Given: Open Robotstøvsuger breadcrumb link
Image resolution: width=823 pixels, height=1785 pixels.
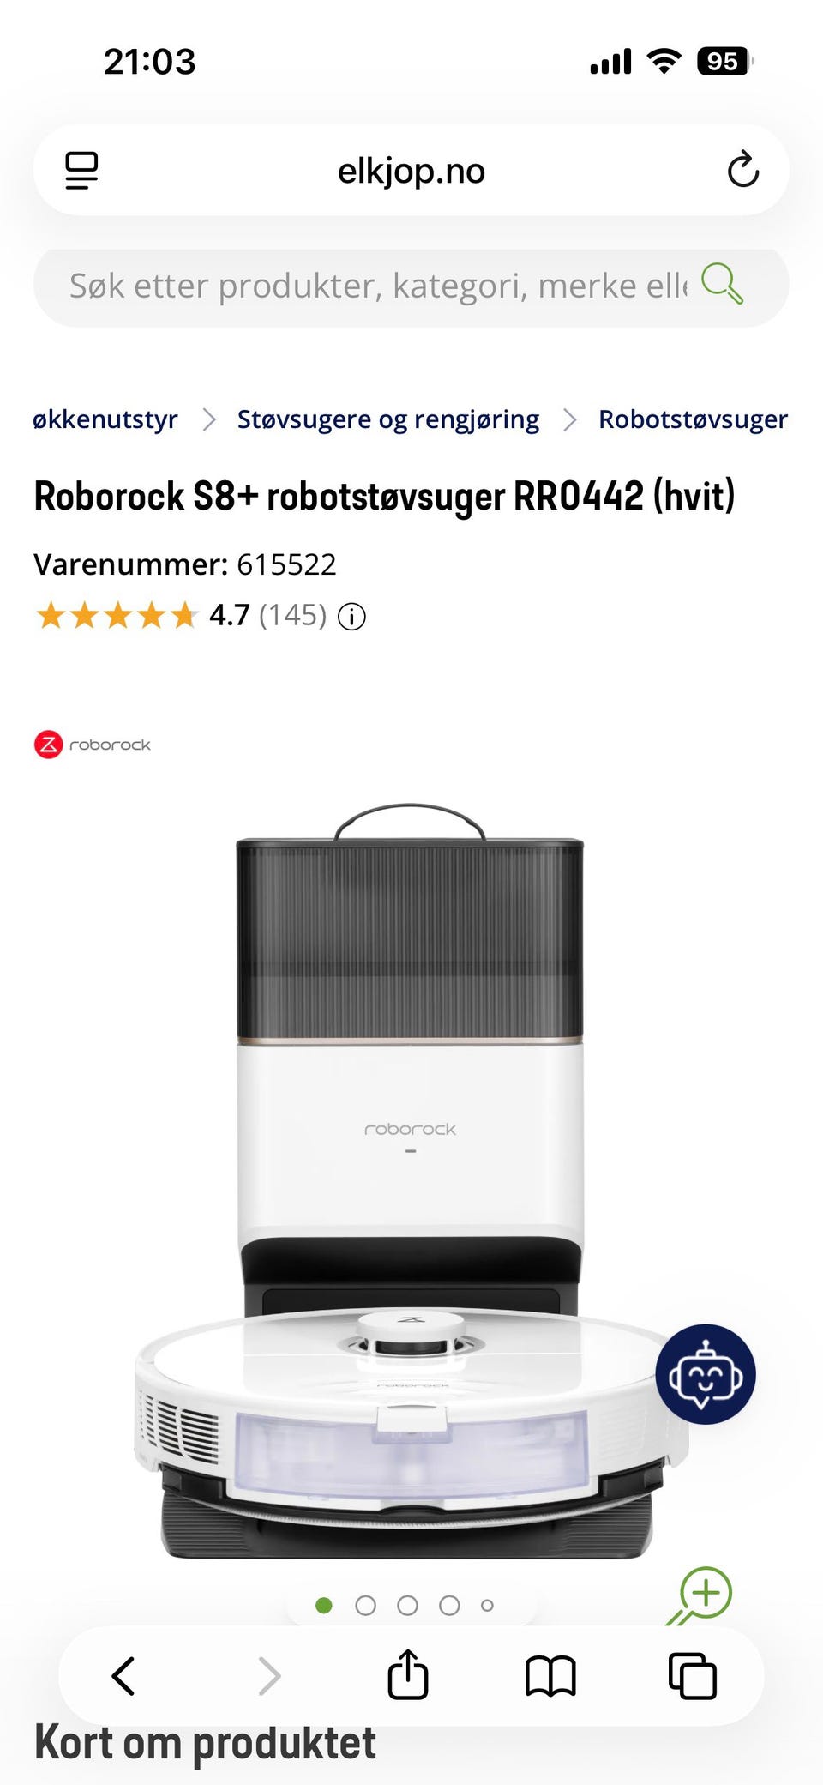Looking at the screenshot, I should pyautogui.click(x=693, y=419).
